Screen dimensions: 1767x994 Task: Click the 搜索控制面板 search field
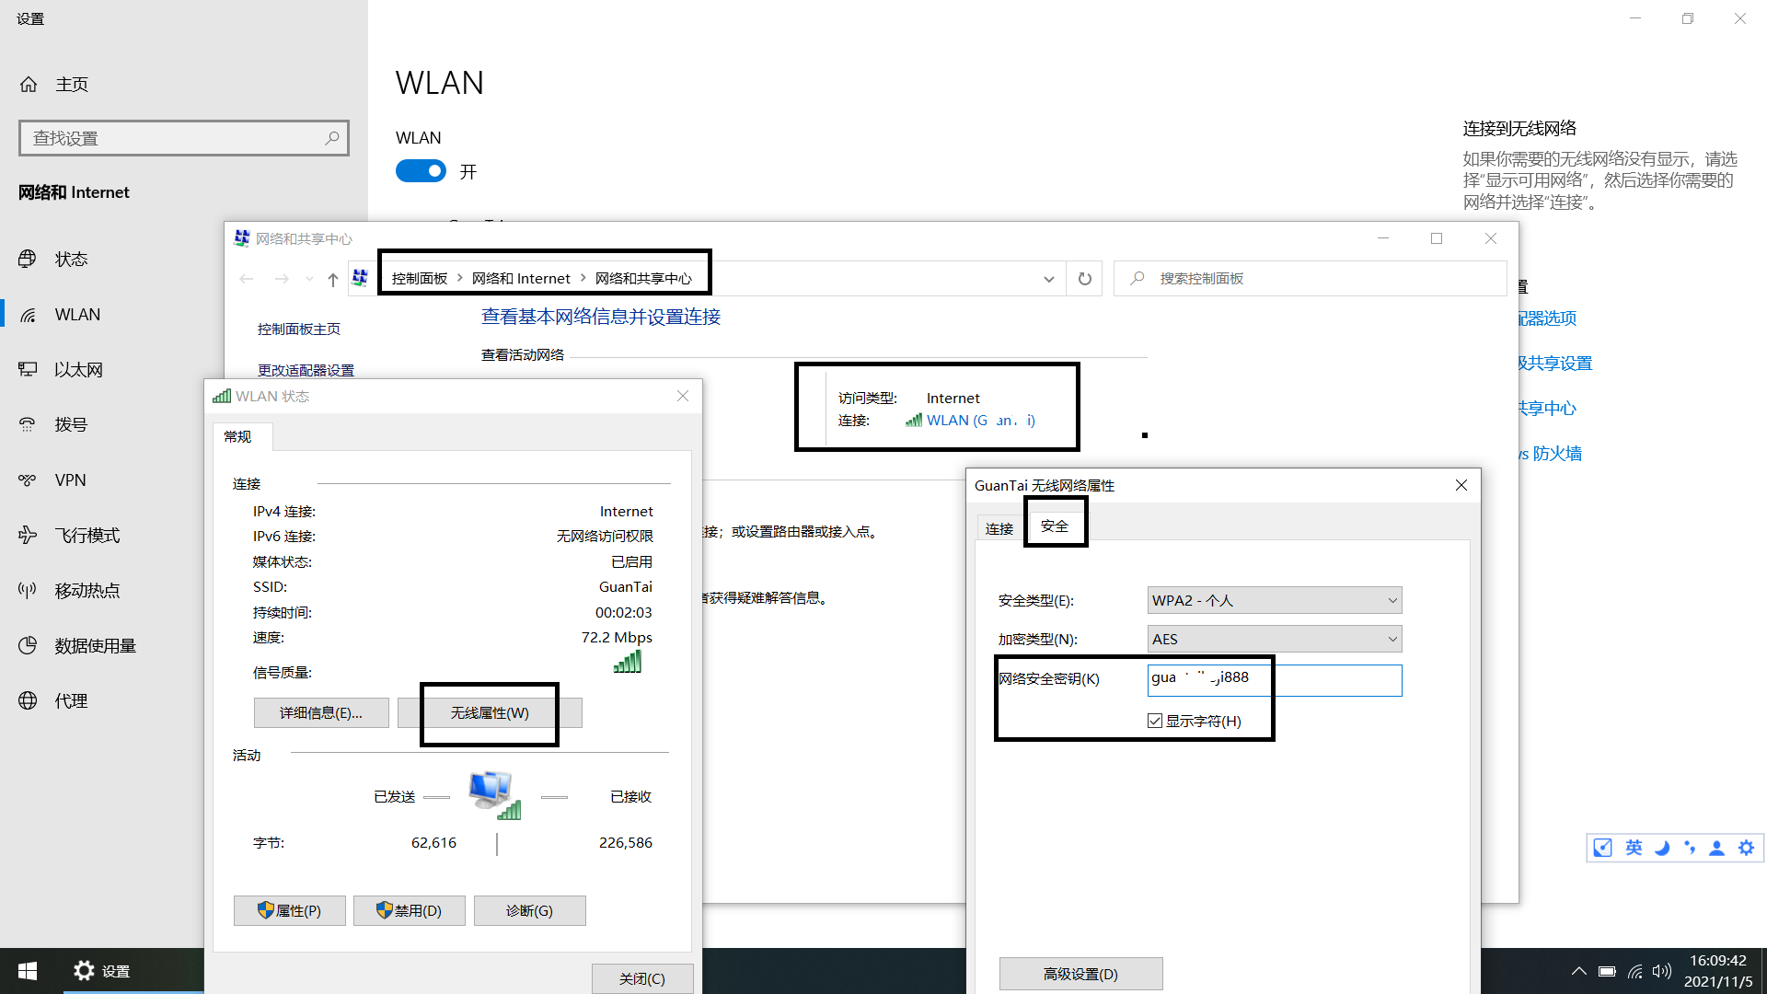pyautogui.click(x=1311, y=278)
